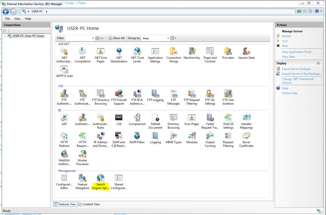Open Worker Processes feature
Viewport: 326px width, 215px height.
(x=82, y=158)
